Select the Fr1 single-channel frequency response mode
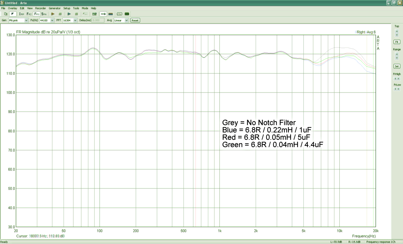403x244 pixels. 37,14
